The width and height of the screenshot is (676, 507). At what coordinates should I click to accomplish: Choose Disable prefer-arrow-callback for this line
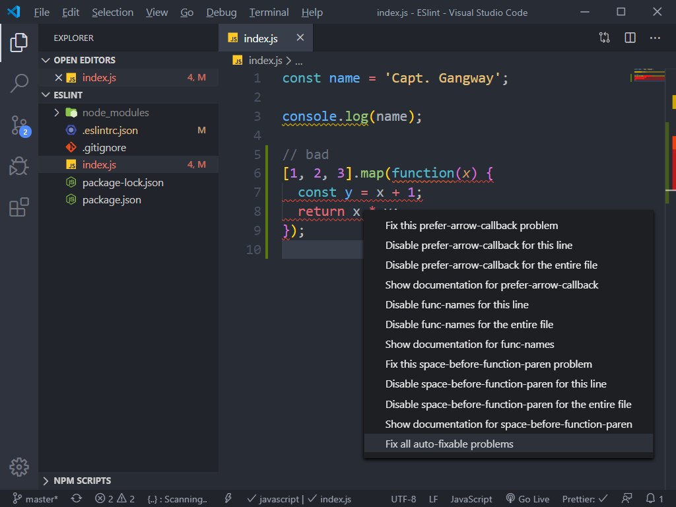pyautogui.click(x=509, y=246)
